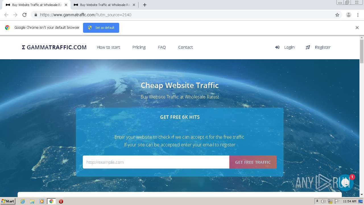Close the second Buy Website Traffic tab
The image size is (364, 205).
[x=134, y=5]
